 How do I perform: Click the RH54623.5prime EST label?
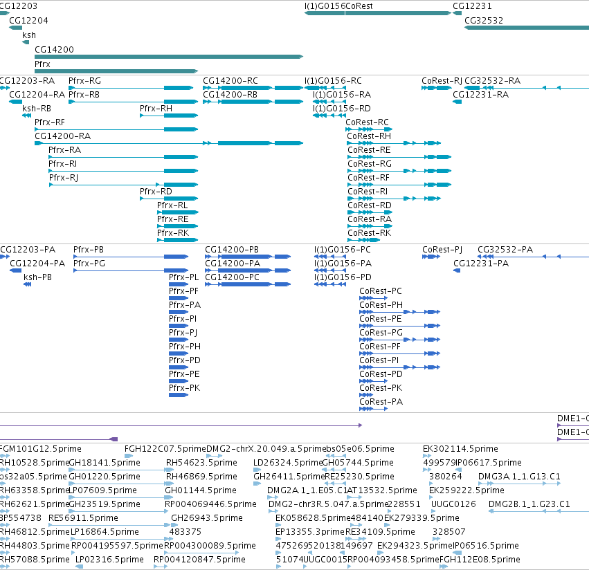pyautogui.click(x=201, y=463)
